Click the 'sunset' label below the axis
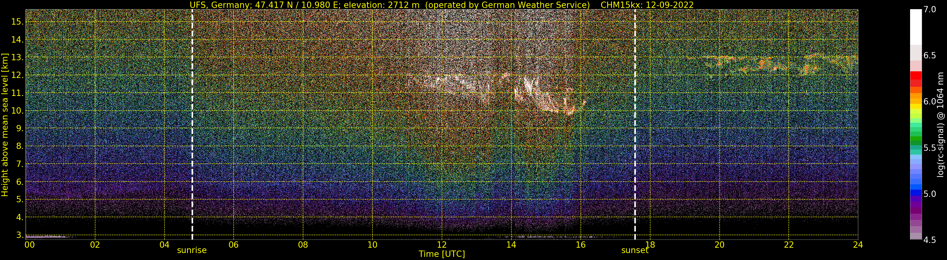The width and height of the screenshot is (947, 260). (635, 251)
